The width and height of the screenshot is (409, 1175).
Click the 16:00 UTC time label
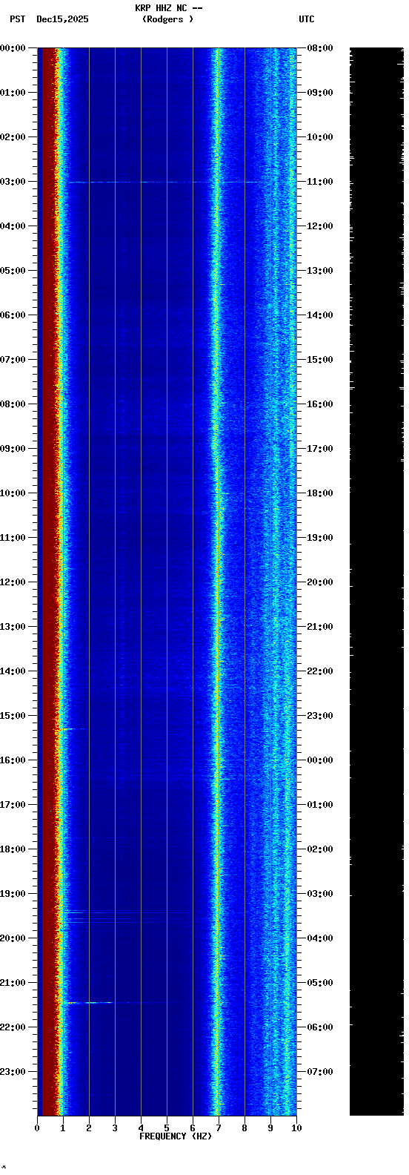tap(320, 404)
